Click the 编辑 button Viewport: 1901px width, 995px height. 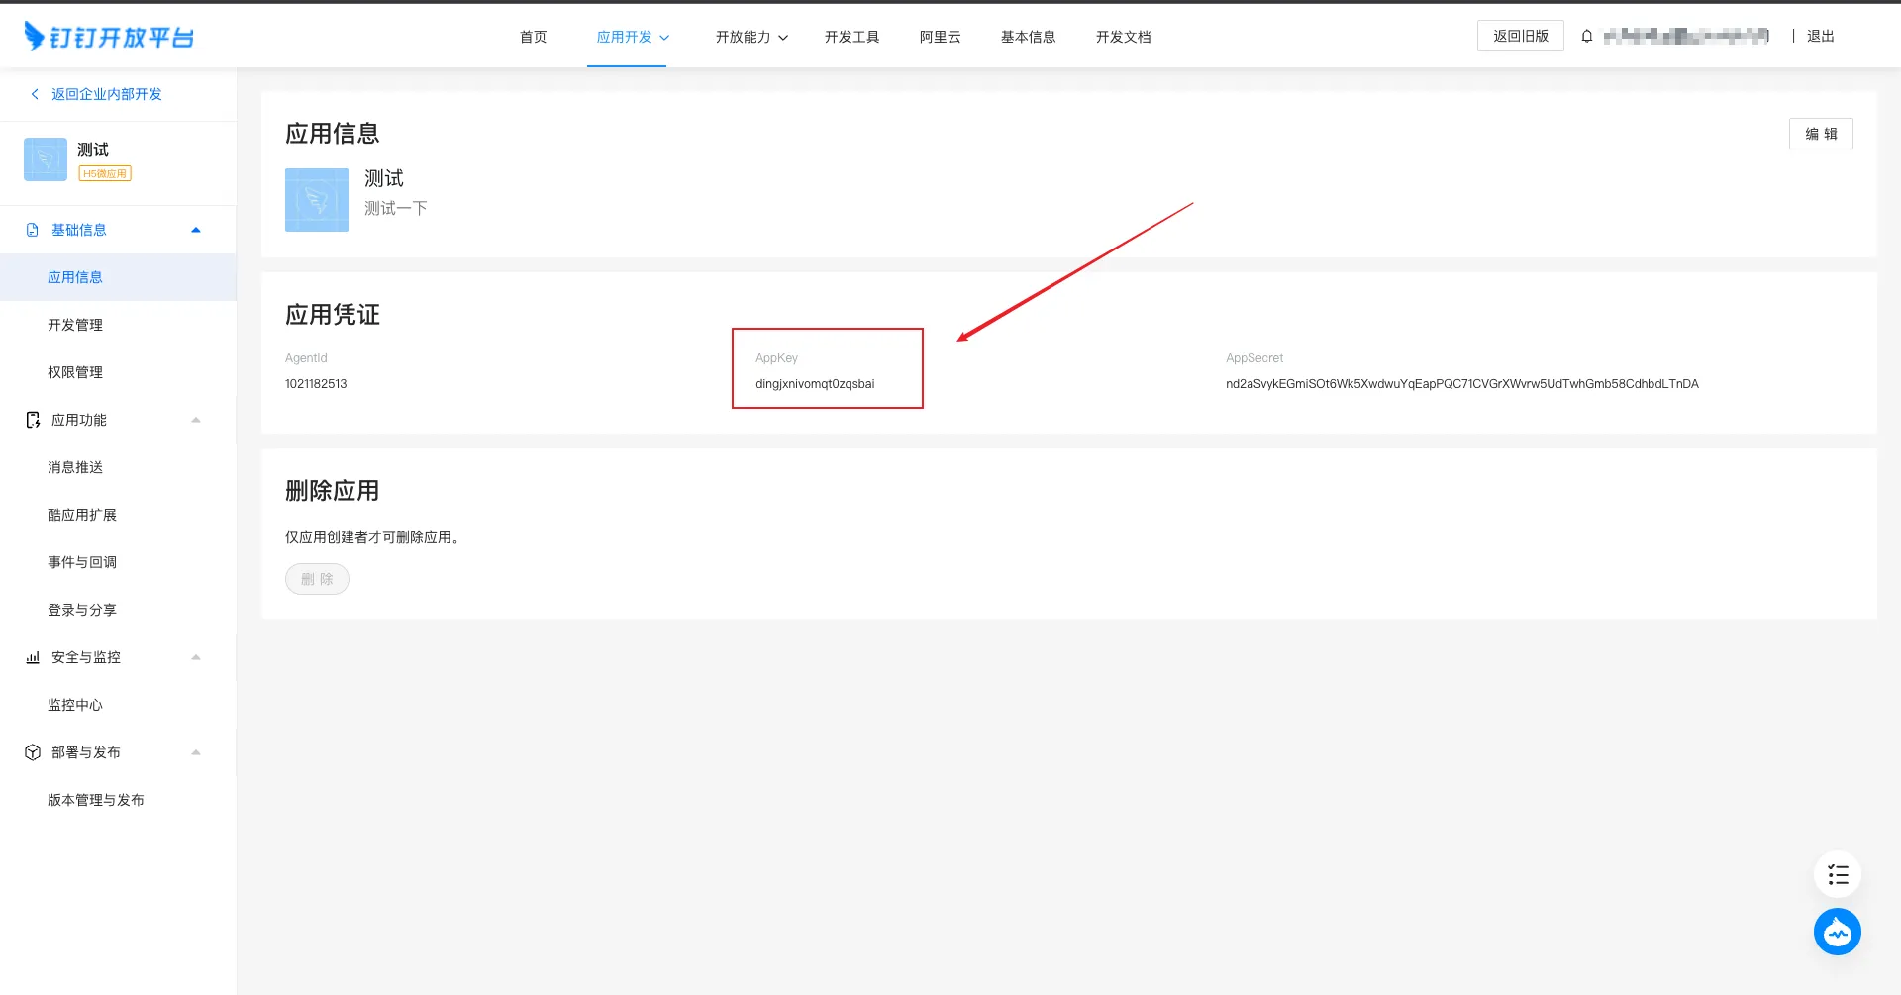click(1820, 134)
